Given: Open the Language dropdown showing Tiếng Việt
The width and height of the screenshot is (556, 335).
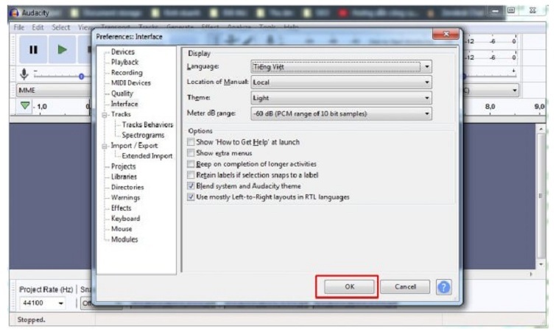Looking at the screenshot, I should pos(341,67).
